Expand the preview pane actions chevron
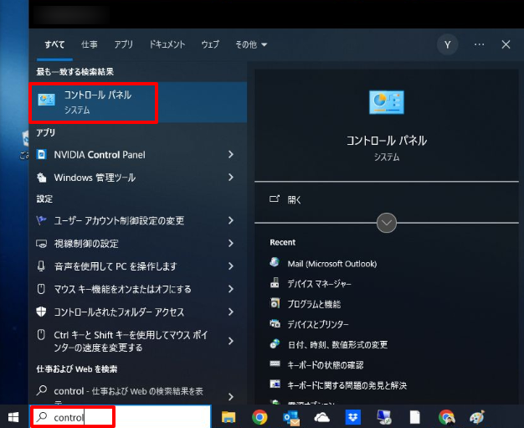 point(387,223)
